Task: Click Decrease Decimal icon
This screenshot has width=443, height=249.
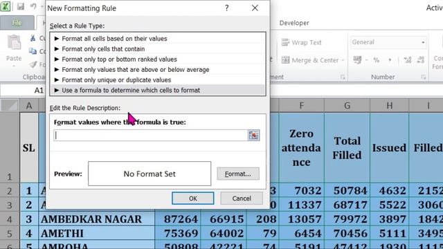Action: pyautogui.click(x=421, y=60)
